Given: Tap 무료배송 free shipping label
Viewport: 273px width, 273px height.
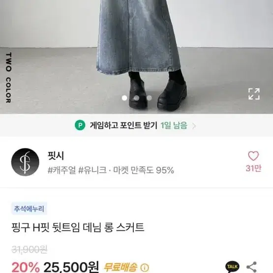Looking at the screenshot, I should 121,267.
